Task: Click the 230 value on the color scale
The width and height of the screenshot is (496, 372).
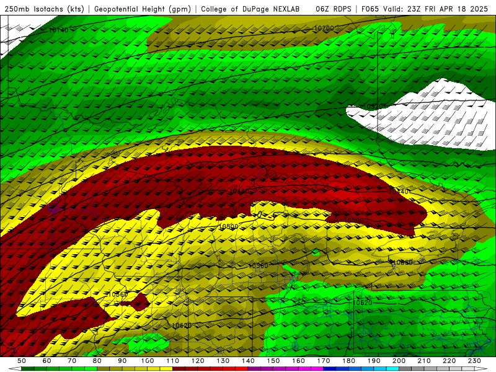Action: 474,361
